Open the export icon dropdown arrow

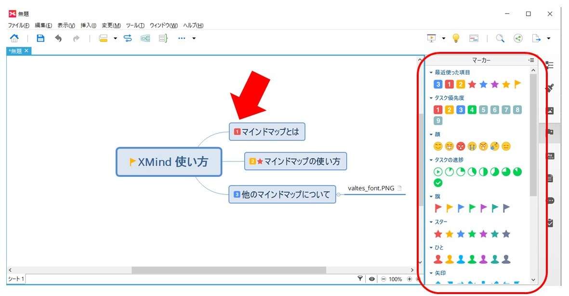[548, 38]
